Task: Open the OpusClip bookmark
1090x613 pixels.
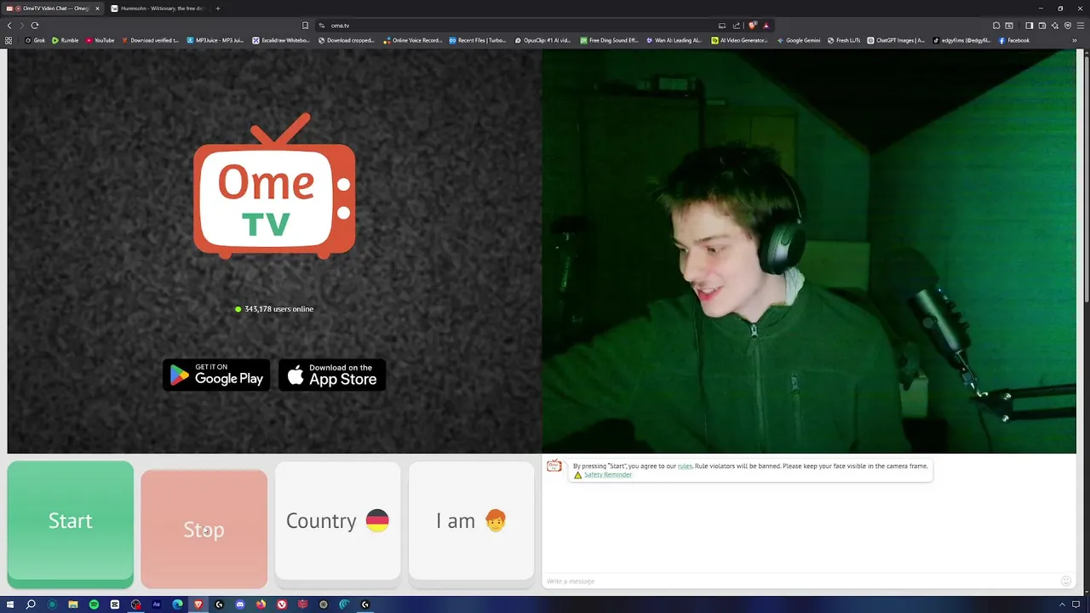Action: click(x=543, y=40)
